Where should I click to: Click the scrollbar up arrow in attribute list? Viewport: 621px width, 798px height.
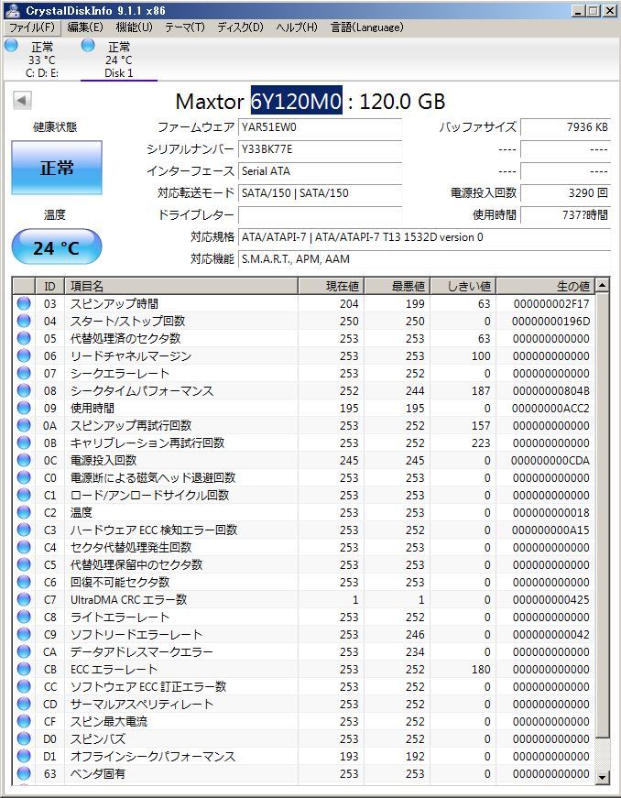602,286
